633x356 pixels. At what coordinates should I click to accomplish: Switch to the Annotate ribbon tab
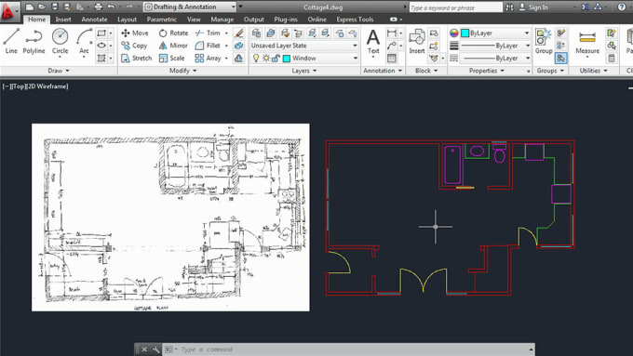pyautogui.click(x=94, y=20)
